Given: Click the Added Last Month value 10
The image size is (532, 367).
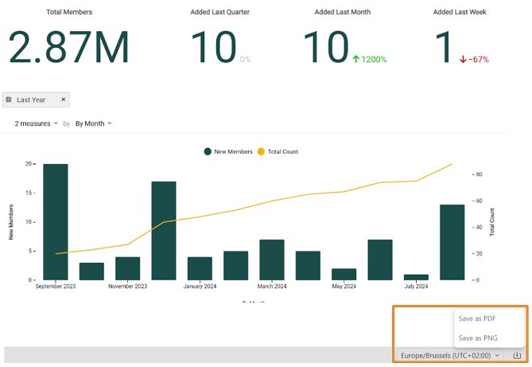Looking at the screenshot, I should coord(326,48).
